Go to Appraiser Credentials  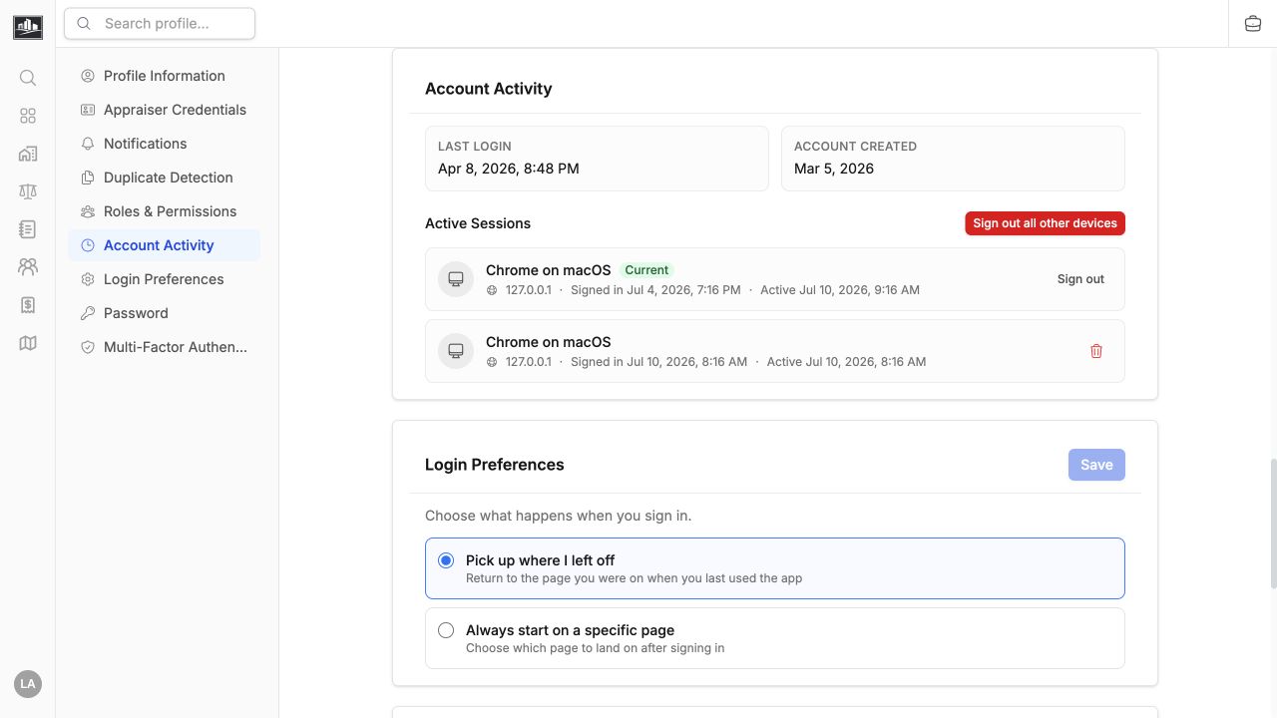coord(165,110)
